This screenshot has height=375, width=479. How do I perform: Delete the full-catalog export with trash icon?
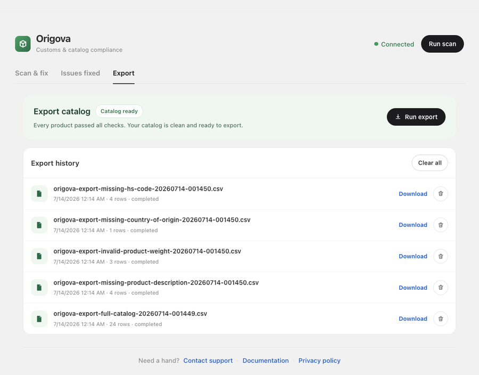click(x=441, y=319)
